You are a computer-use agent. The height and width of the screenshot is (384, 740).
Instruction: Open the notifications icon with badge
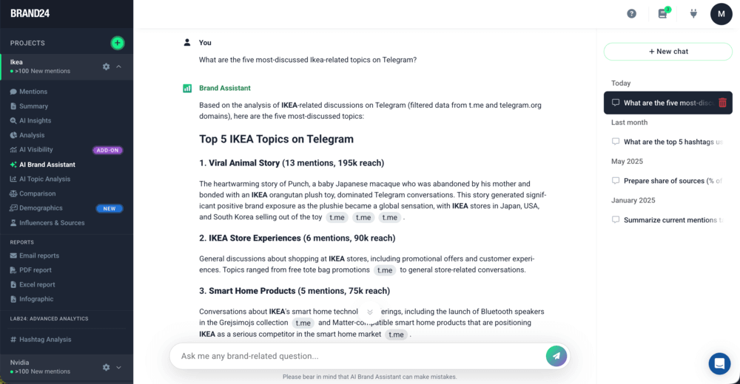(663, 13)
